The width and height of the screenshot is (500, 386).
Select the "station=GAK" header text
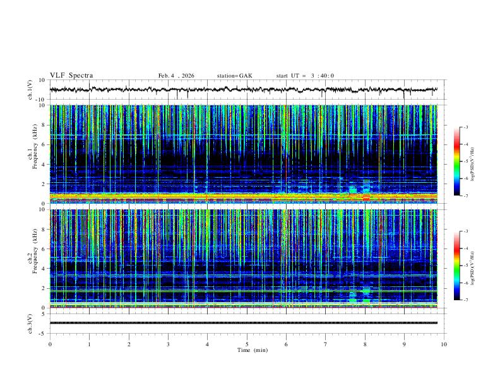[x=235, y=76]
